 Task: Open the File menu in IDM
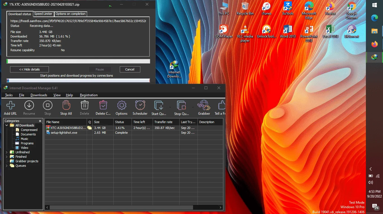22,95
